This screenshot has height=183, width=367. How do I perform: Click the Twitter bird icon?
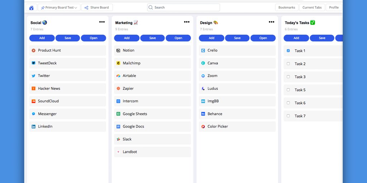pos(33,76)
